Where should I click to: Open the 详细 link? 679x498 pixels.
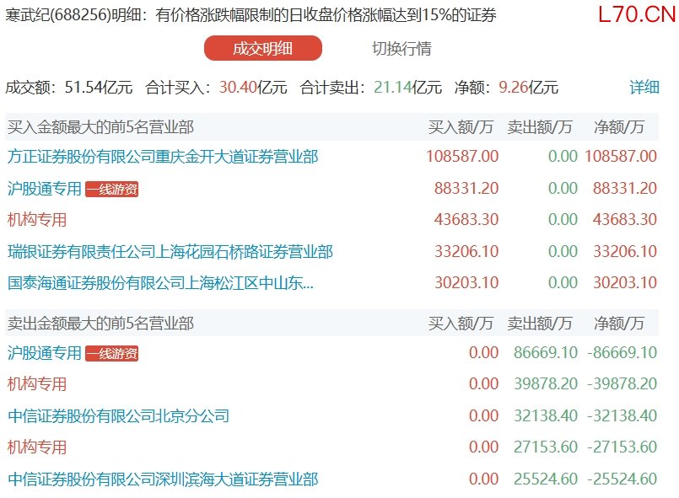click(644, 87)
